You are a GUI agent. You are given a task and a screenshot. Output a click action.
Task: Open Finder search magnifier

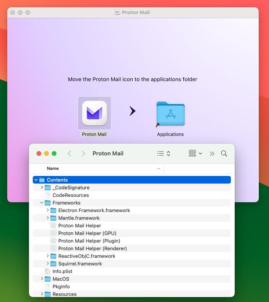224,153
